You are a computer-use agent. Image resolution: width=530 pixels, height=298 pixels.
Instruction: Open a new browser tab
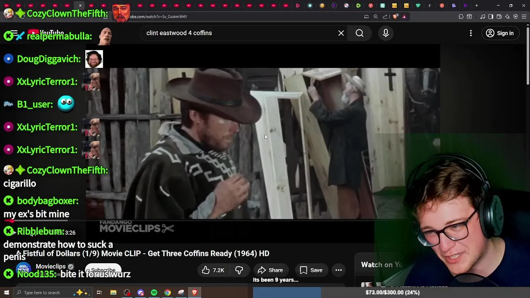[x=477, y=6]
